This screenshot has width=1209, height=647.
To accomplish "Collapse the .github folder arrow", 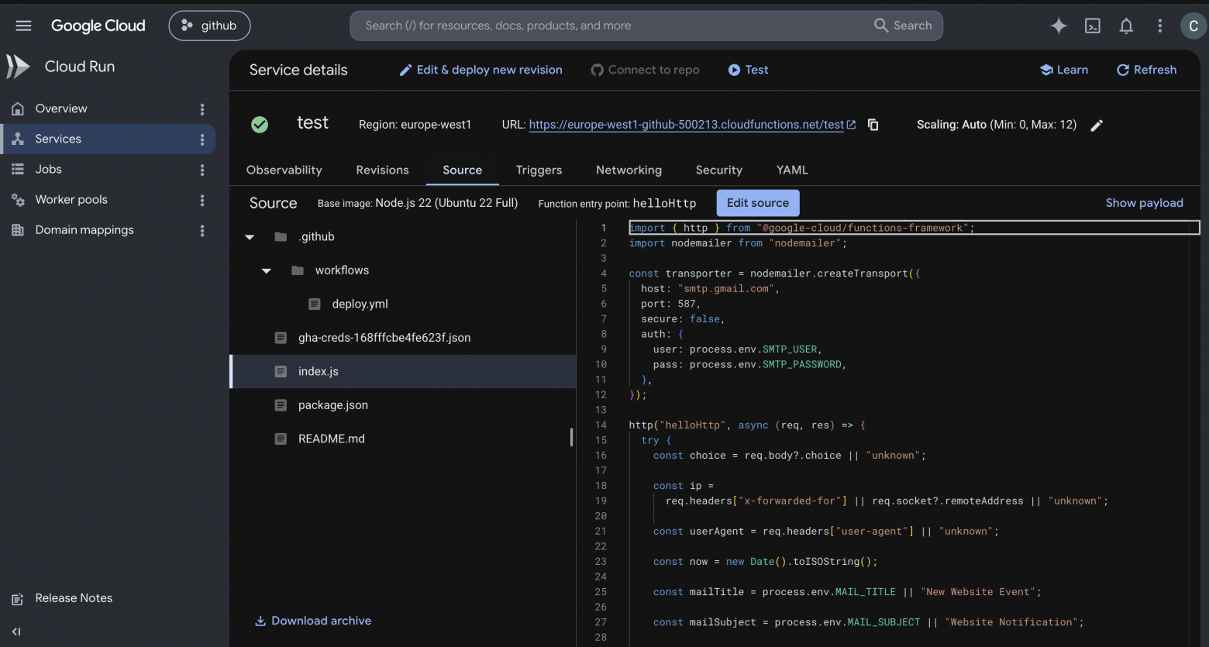I will point(250,237).
